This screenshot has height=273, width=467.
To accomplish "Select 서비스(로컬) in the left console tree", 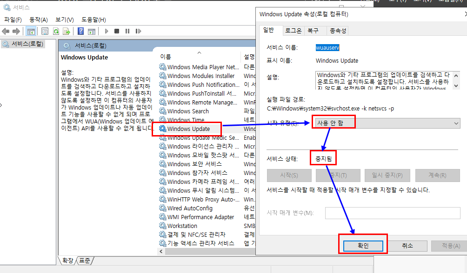I will click(x=23, y=44).
